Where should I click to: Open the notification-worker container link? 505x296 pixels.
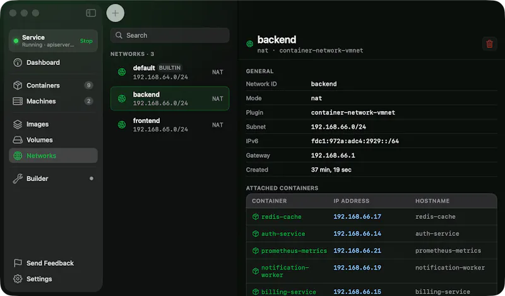(285, 271)
